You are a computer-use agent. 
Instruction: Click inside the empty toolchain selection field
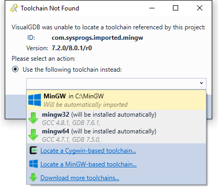[116, 84]
